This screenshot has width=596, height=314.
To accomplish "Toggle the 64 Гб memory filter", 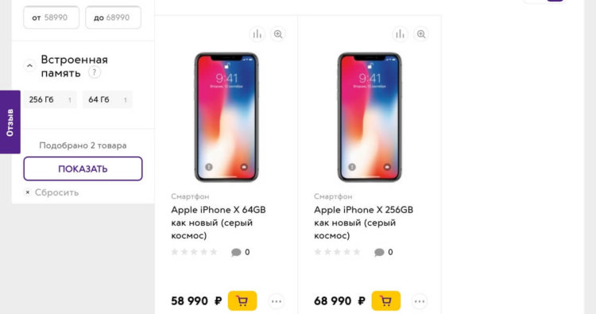I will [107, 99].
